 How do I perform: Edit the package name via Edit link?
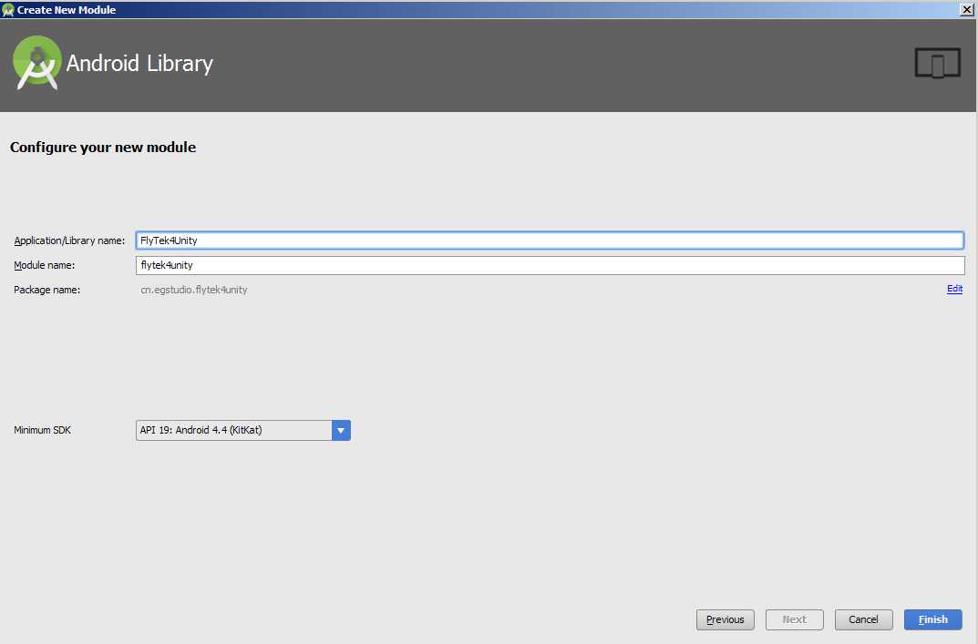[x=954, y=289]
